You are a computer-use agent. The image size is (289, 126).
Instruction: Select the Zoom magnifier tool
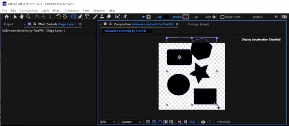click(x=28, y=17)
